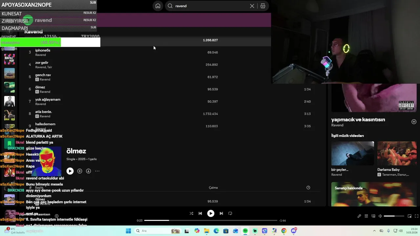This screenshot has width=420, height=236.
Task: Open Ravend artist link under now playing title
Action: click(x=337, y=125)
